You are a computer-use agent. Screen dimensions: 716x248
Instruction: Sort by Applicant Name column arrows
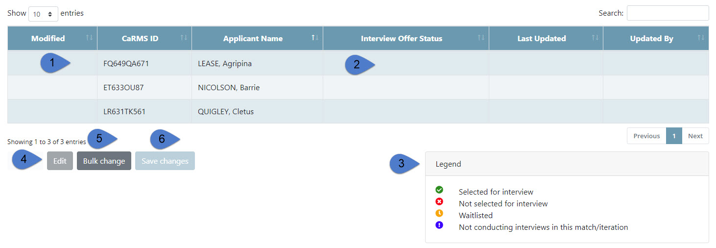pos(315,38)
